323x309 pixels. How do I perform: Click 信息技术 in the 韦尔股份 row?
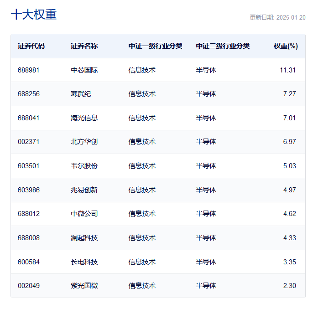pos(142,166)
